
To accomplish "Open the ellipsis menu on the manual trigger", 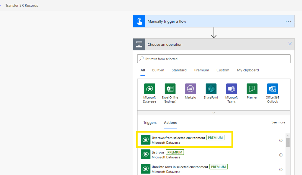I will [288, 22].
